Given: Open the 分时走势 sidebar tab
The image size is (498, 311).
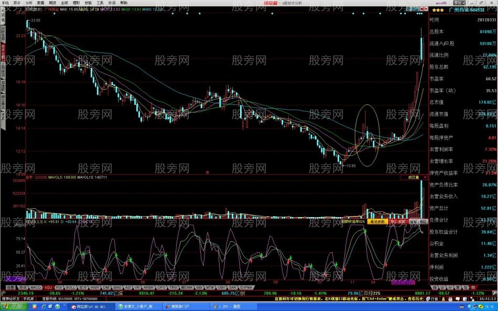Looking at the screenshot, I should point(3,34).
